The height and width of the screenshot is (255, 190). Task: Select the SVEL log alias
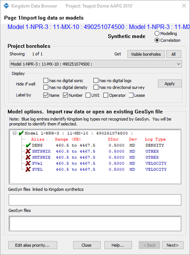pyautogui.click(x=37, y=169)
